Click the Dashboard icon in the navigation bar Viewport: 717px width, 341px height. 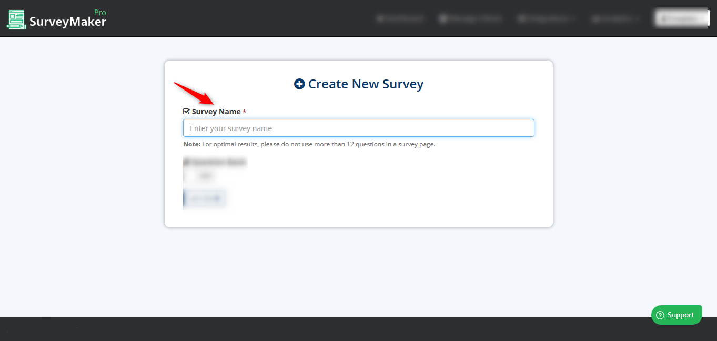[380, 18]
